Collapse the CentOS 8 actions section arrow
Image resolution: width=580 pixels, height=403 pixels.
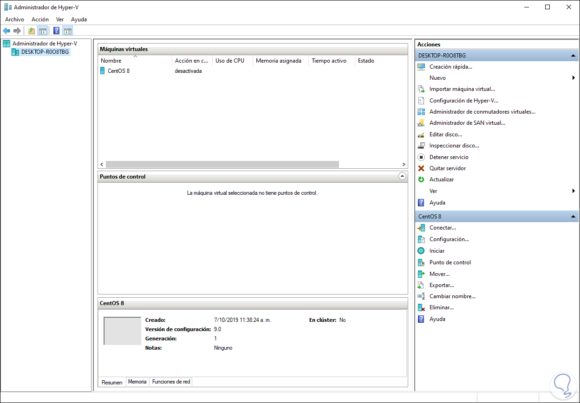tap(573, 217)
